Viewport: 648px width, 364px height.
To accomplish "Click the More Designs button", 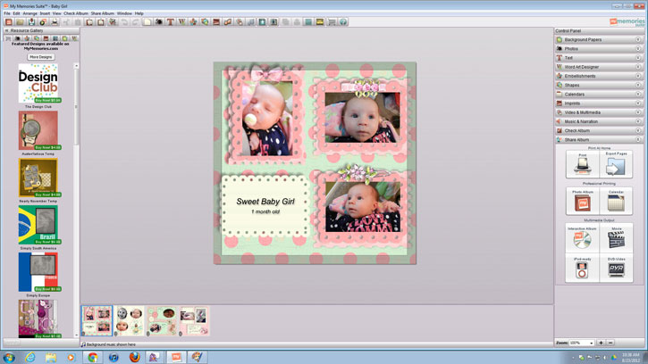I will (41, 57).
